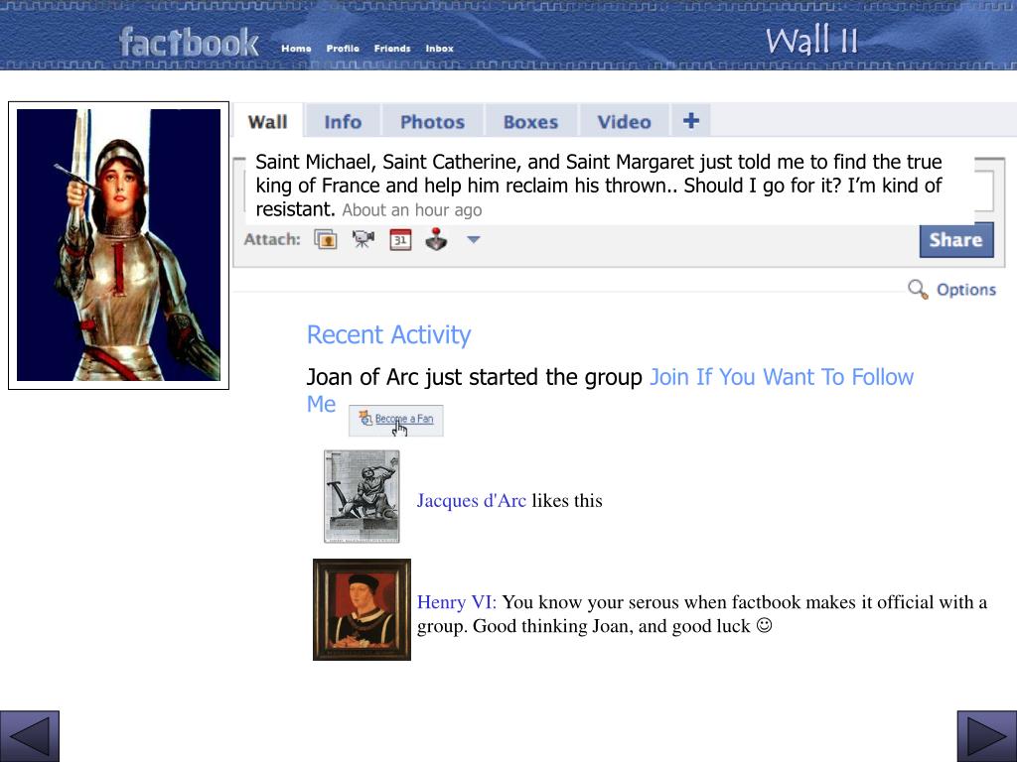Click the status update text box
Image resolution: width=1017 pixels, height=762 pixels.
pos(610,186)
